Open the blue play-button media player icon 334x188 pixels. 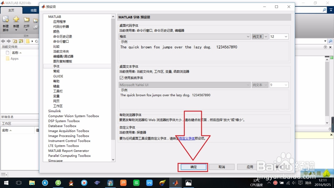84,183
